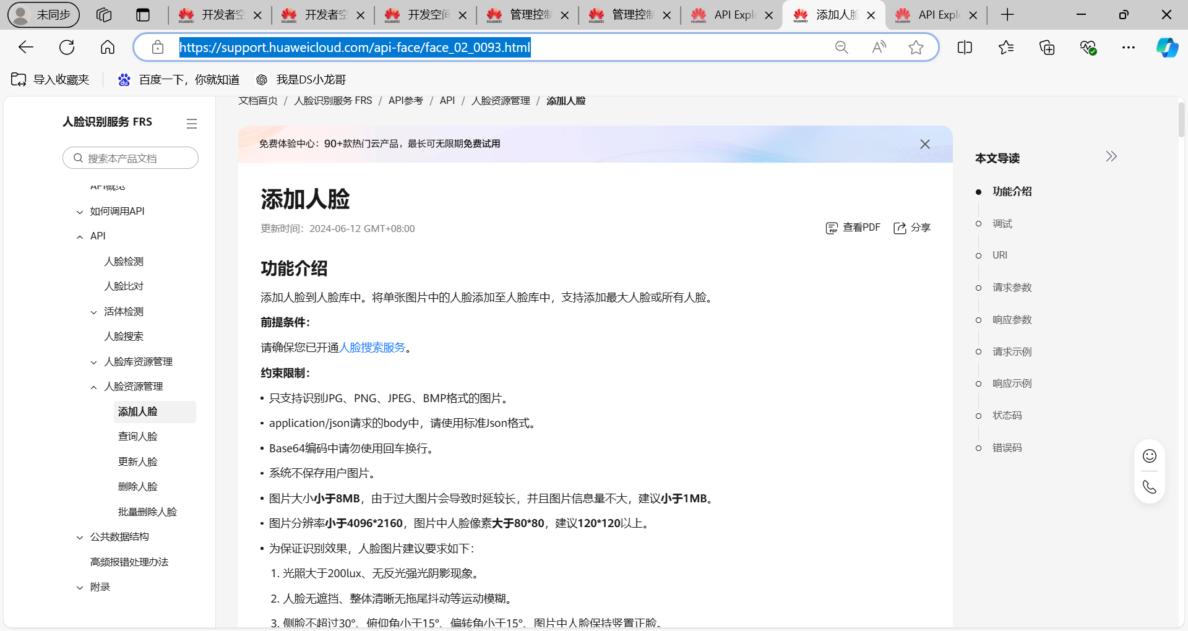Click the share (分享) icon
The width and height of the screenshot is (1188, 631).
click(900, 228)
